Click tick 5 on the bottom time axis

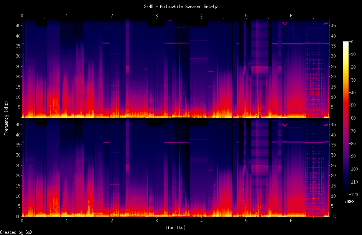(x=246, y=221)
